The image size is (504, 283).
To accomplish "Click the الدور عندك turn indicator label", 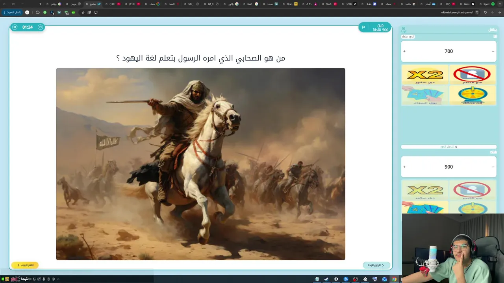I will click(x=408, y=37).
